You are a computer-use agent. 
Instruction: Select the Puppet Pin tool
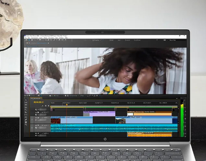(x=66, y=40)
